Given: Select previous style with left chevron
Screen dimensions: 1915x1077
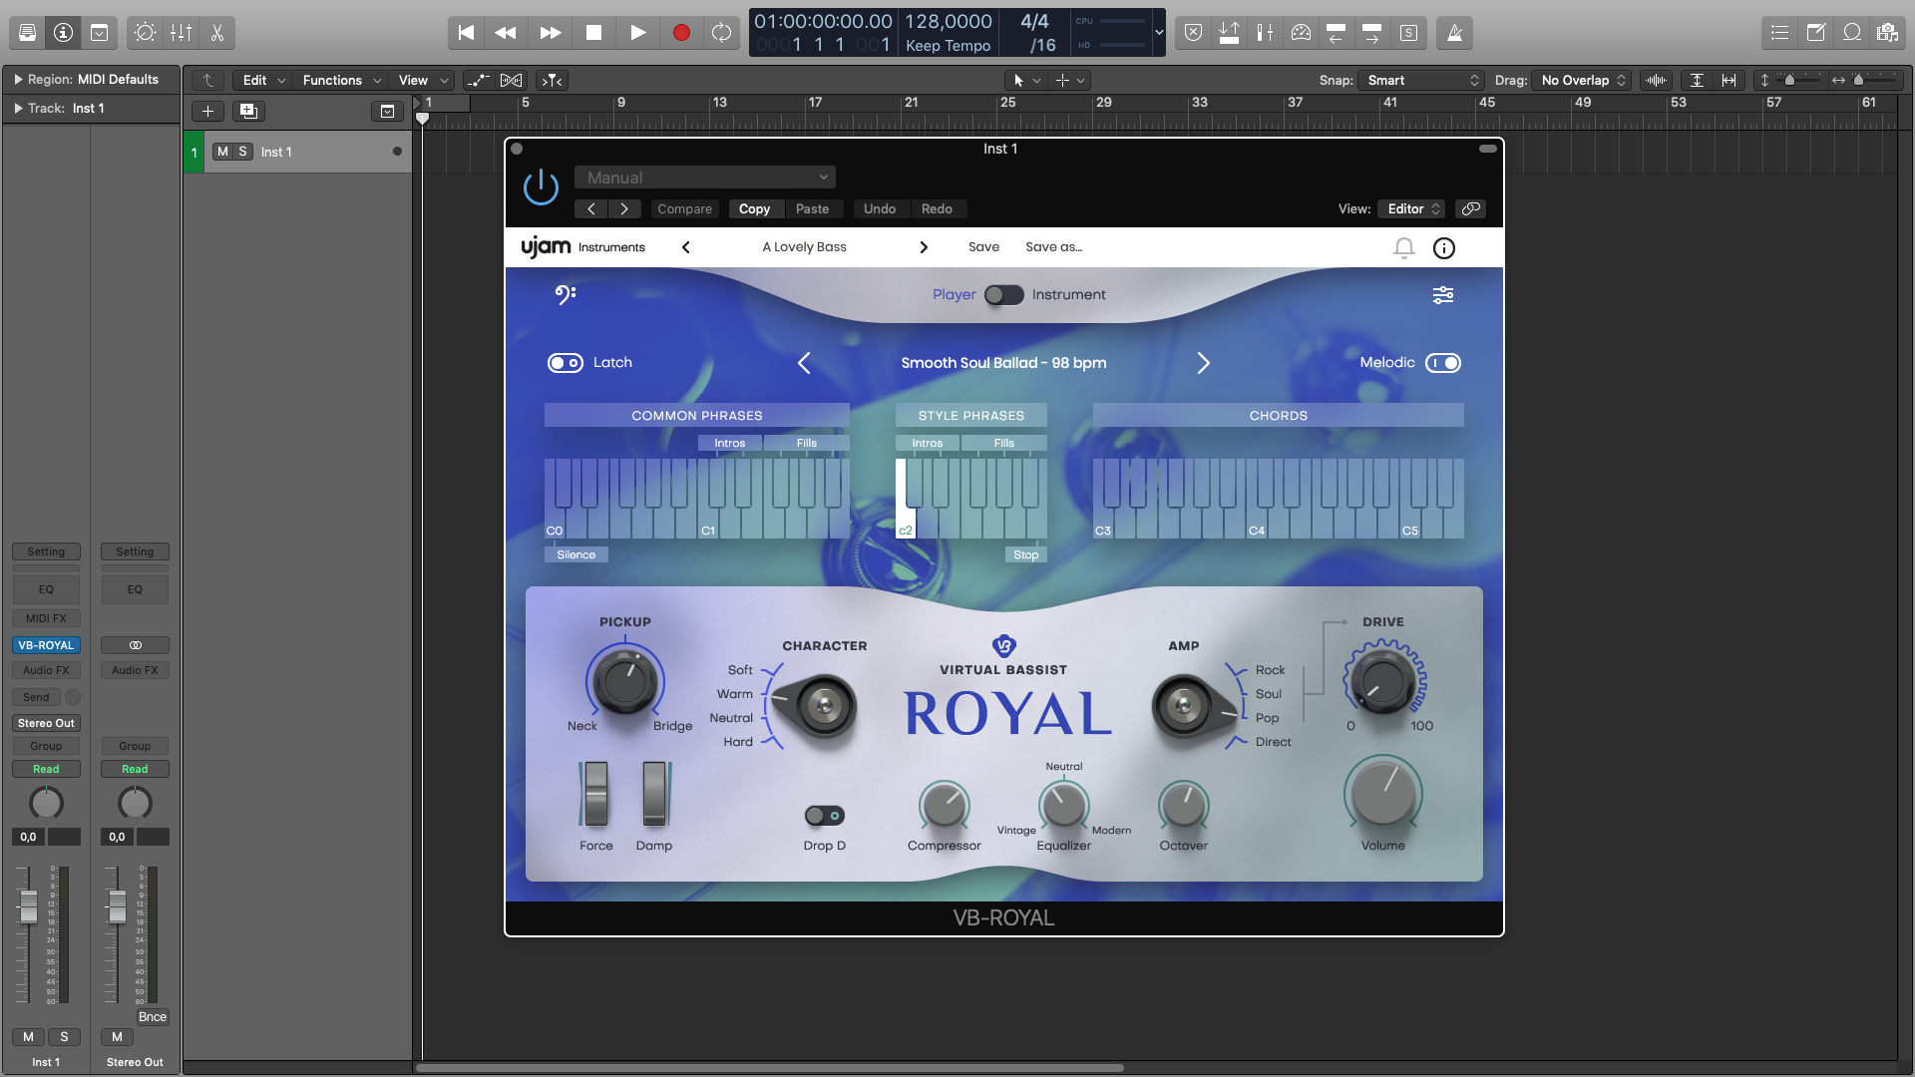Looking at the screenshot, I should 804,363.
